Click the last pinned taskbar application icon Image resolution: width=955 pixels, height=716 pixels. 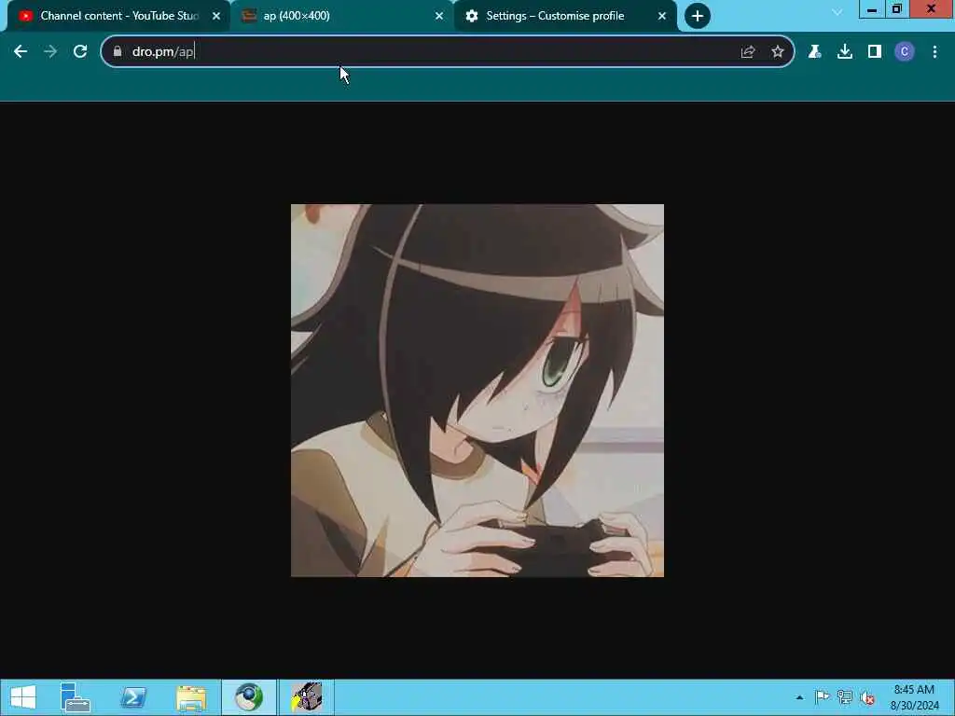pos(306,697)
